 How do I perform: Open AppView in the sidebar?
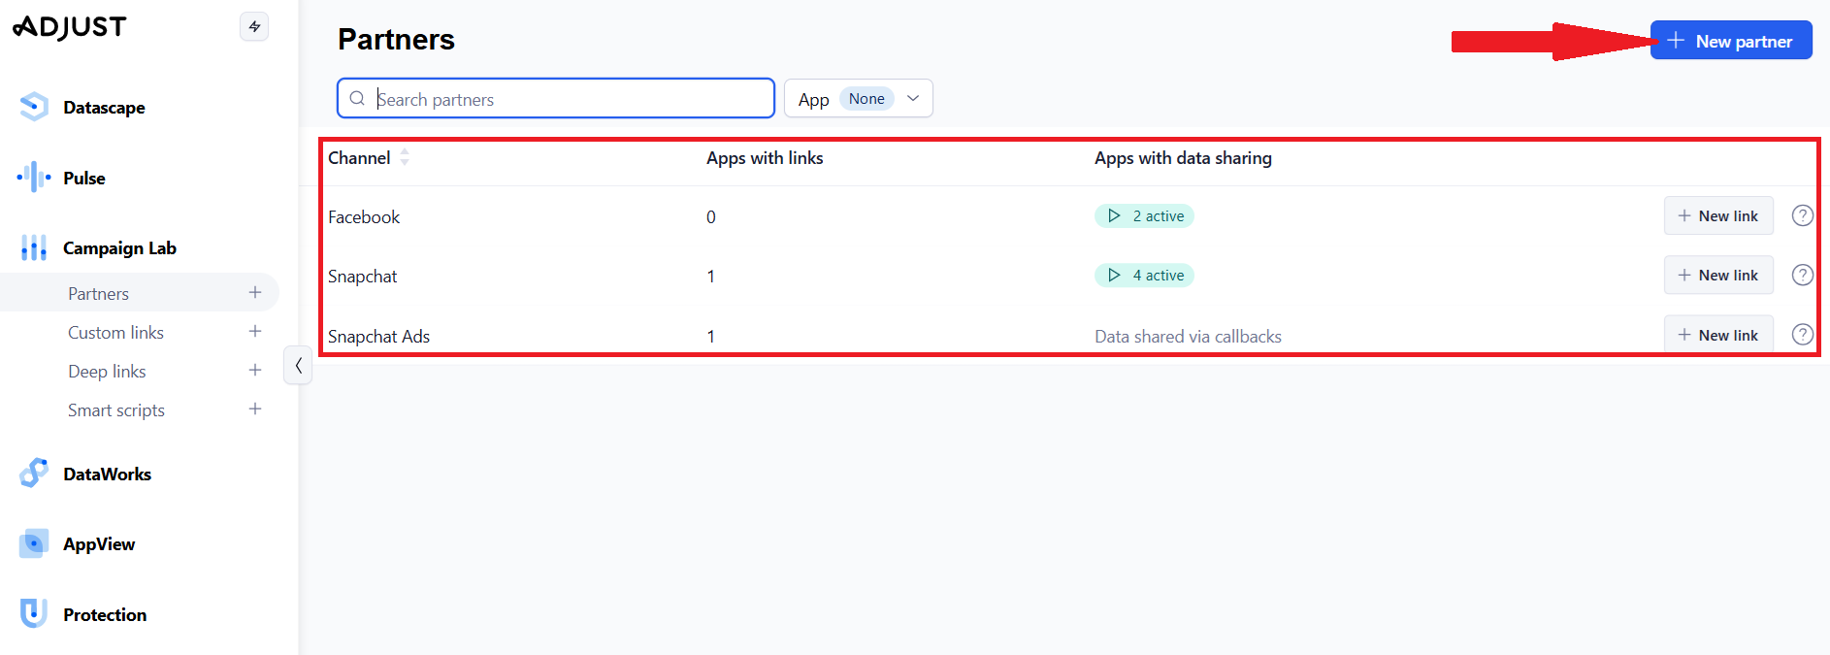click(x=98, y=544)
